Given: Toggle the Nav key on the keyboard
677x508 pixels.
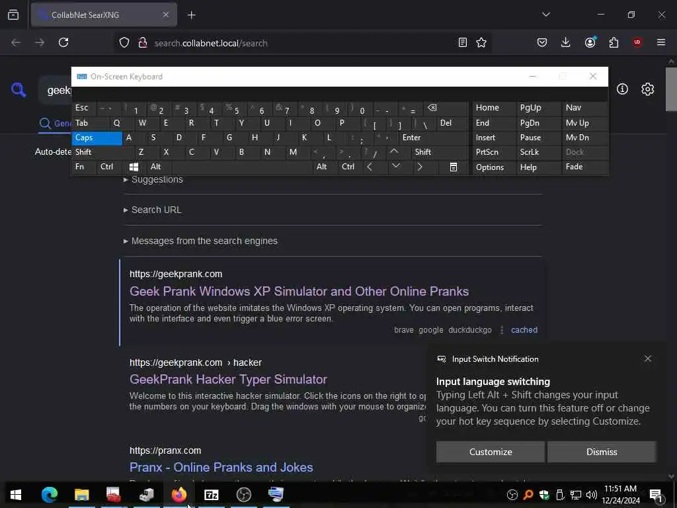Looking at the screenshot, I should coord(584,108).
